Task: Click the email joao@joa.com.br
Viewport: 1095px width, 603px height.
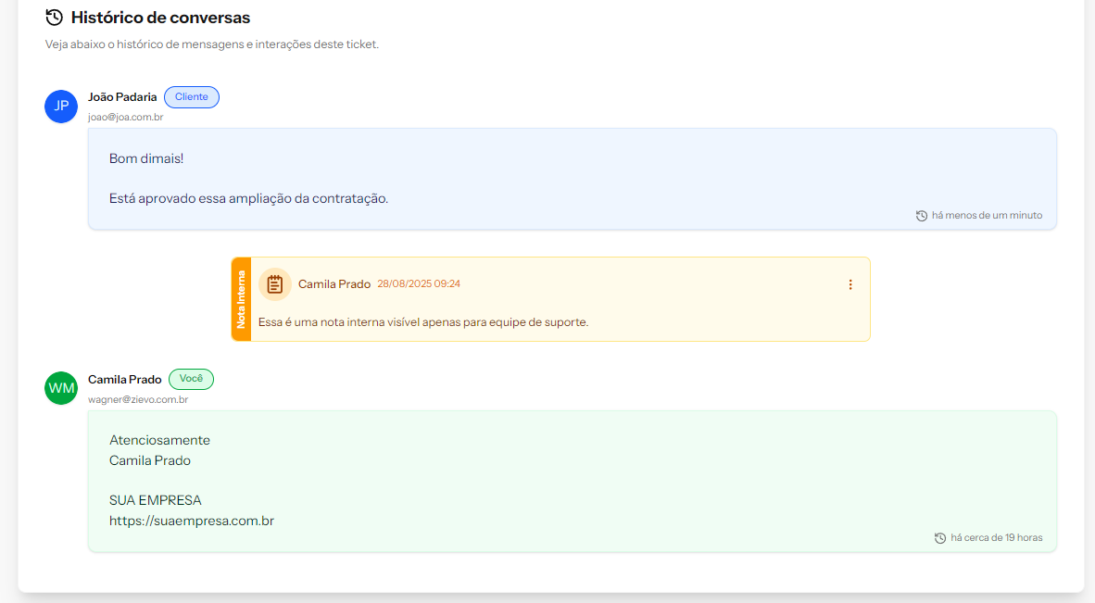Action: tap(125, 118)
